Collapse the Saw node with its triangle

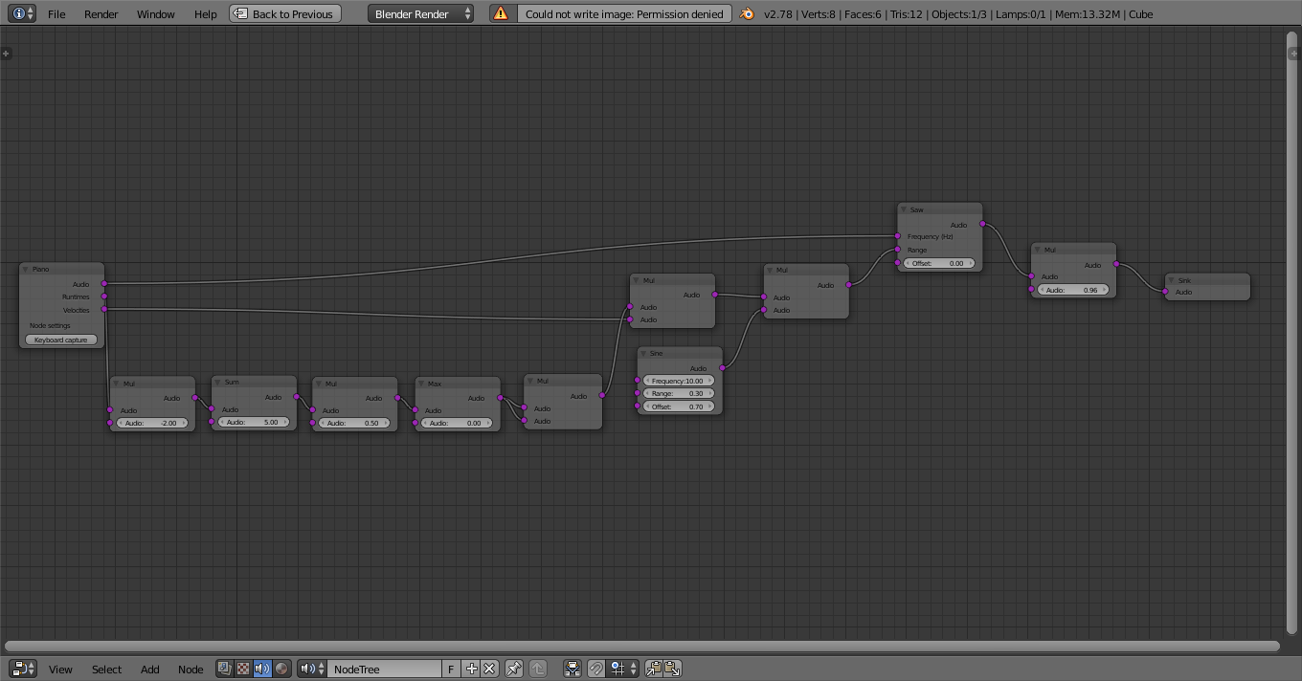(x=904, y=209)
